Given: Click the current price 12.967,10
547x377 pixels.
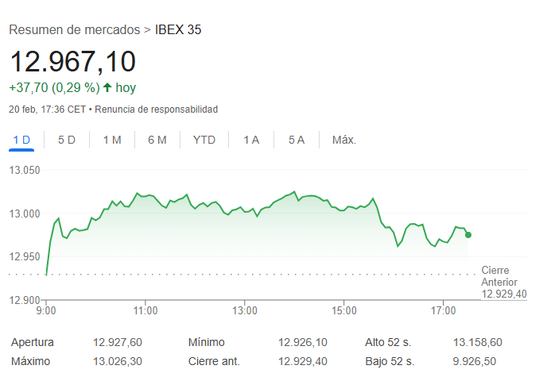Looking at the screenshot, I should (73, 62).
